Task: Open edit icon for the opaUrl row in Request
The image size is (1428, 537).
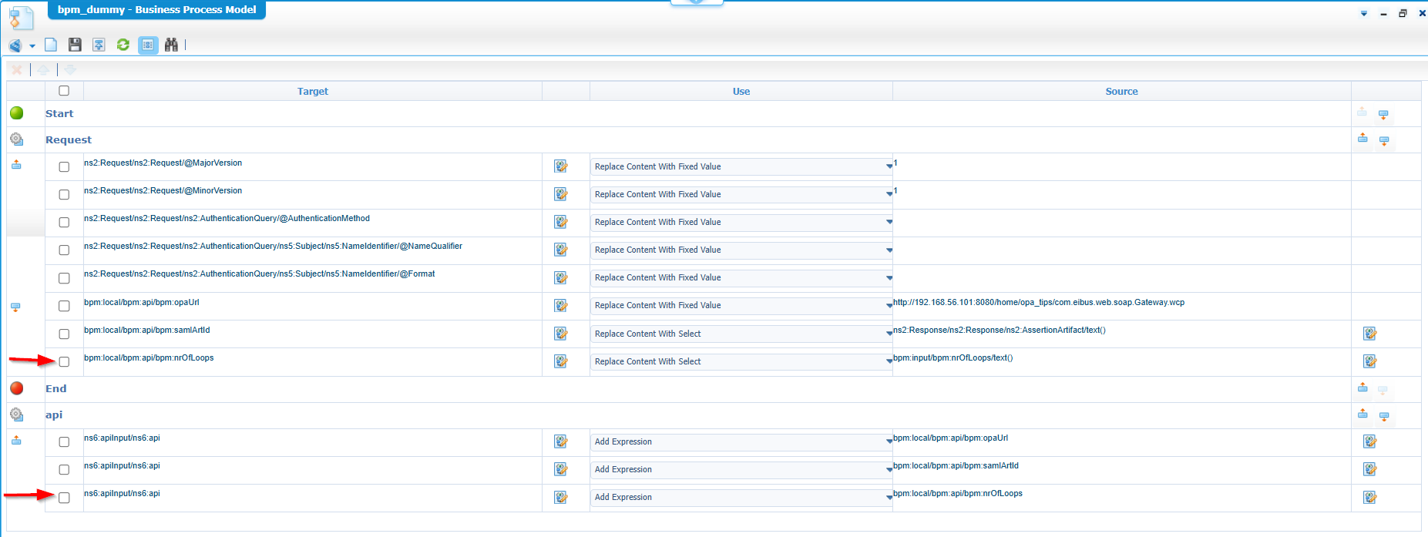Action: click(x=561, y=306)
